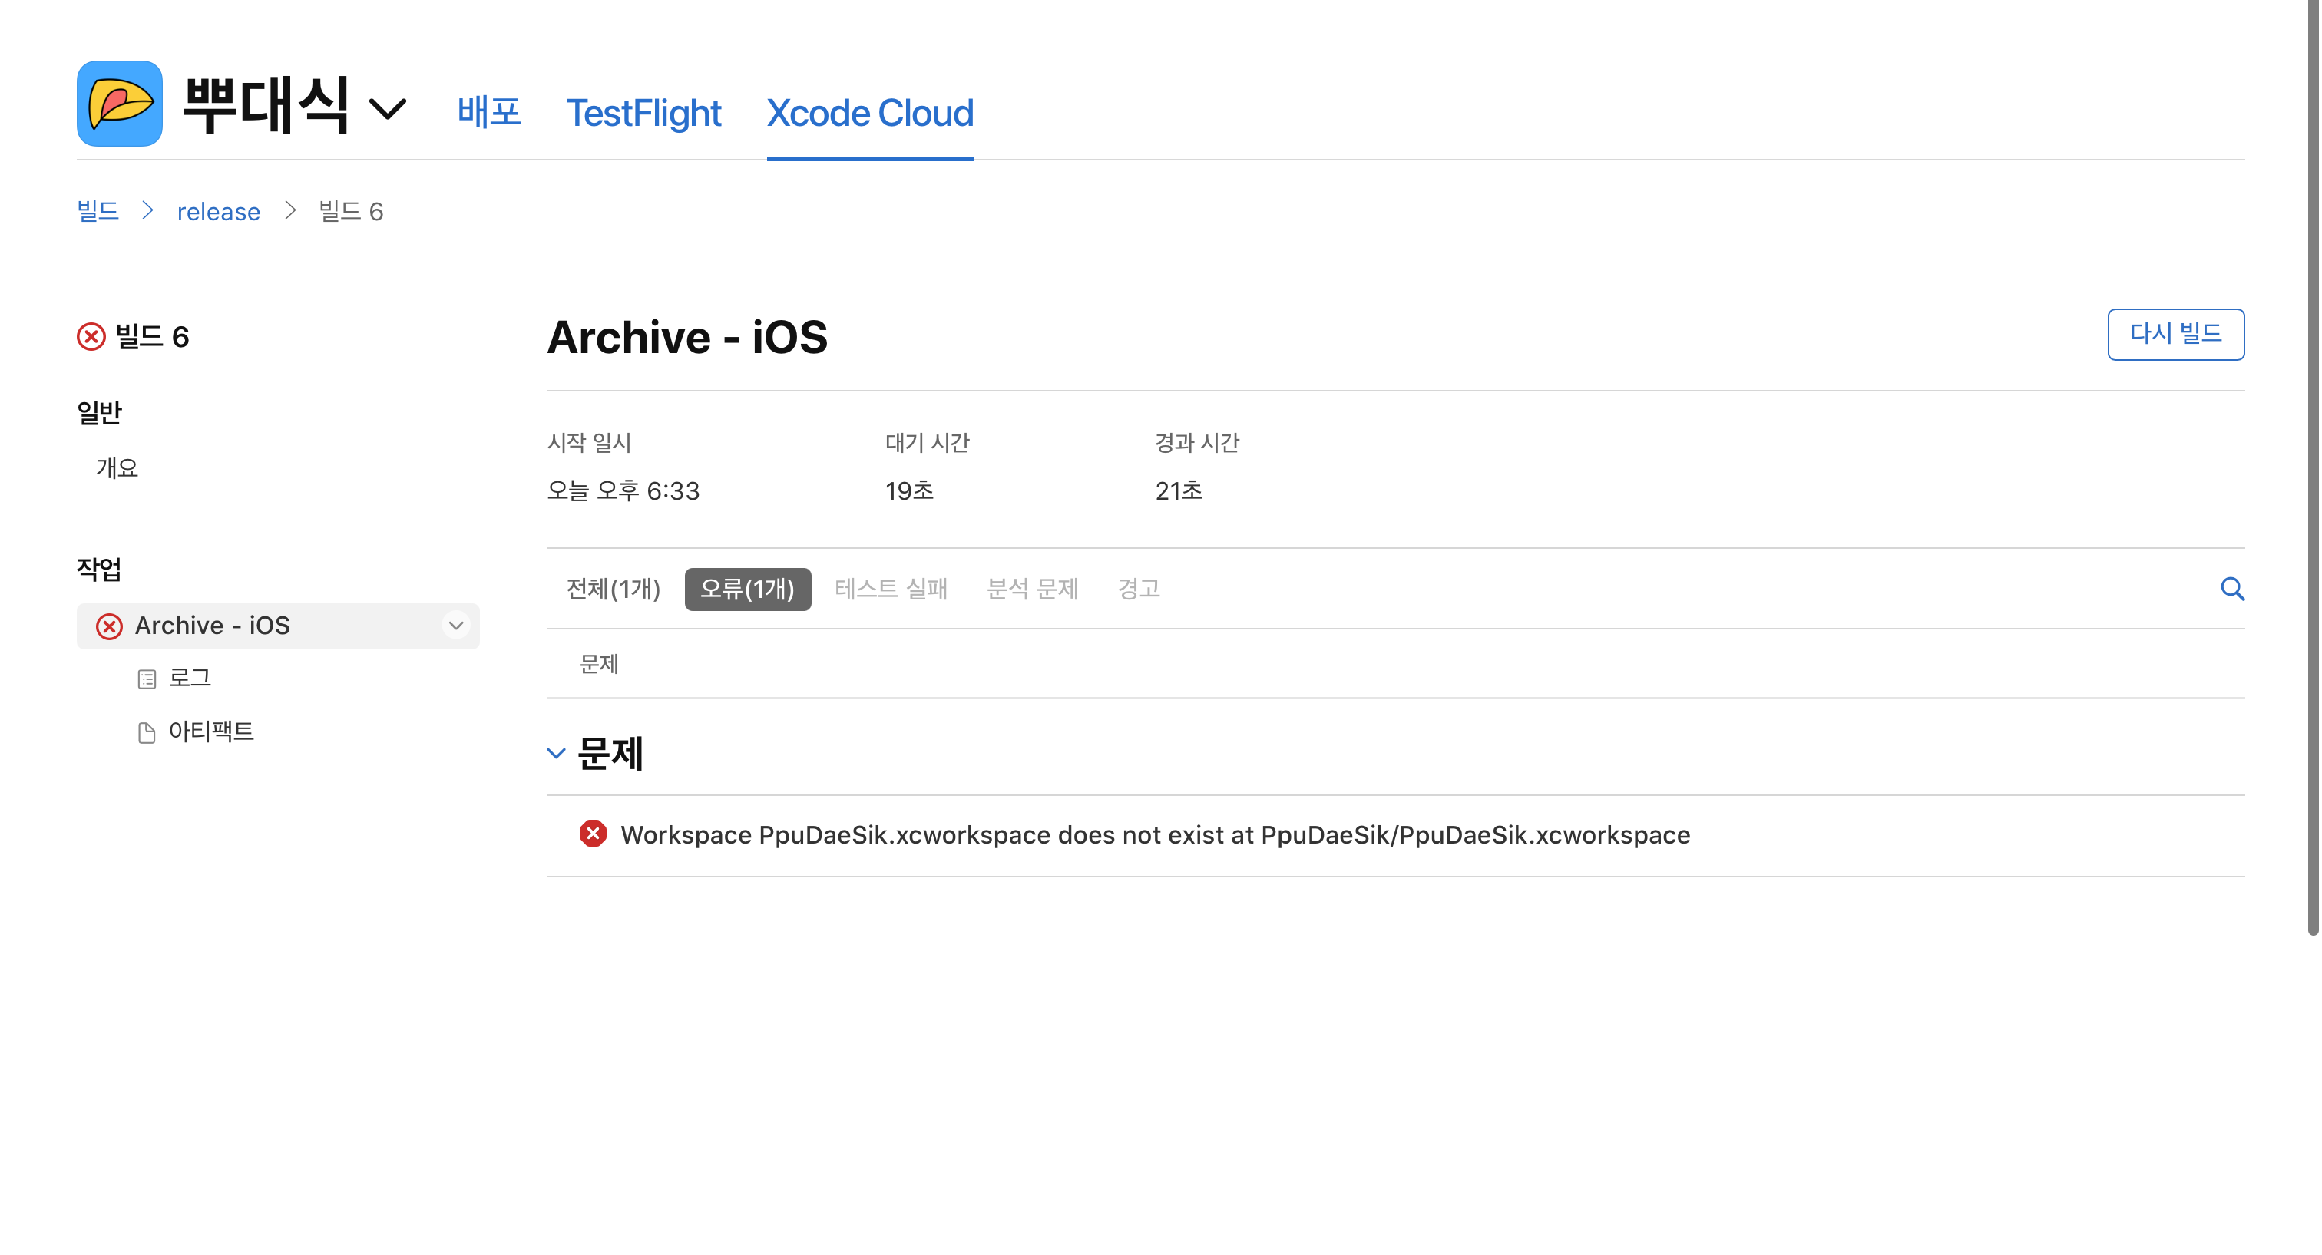Image resolution: width=2322 pixels, height=1255 pixels.
Task: Click the 뿌대식 app name title
Action: click(x=265, y=104)
